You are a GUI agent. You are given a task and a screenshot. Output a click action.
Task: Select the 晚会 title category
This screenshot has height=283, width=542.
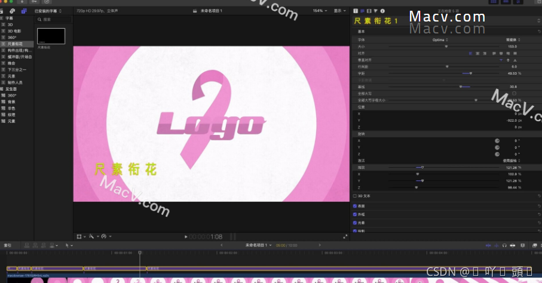click(11, 63)
